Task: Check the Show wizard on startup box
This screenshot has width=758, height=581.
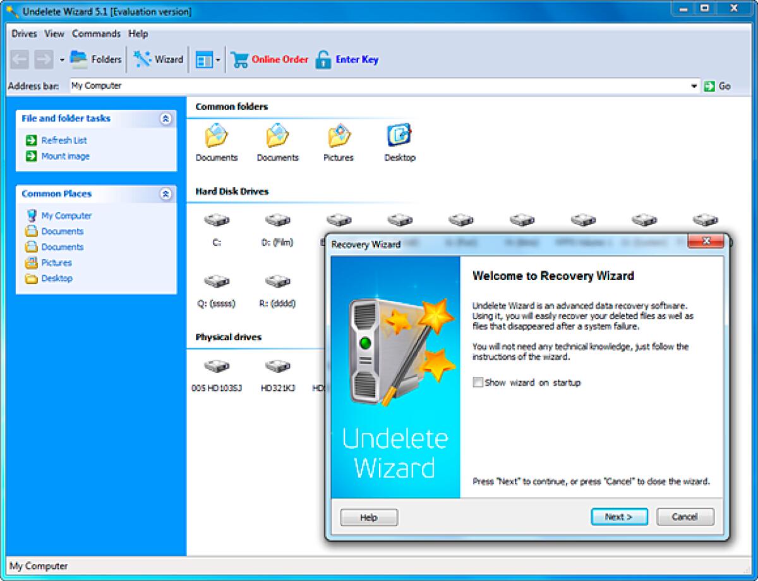Action: (478, 382)
